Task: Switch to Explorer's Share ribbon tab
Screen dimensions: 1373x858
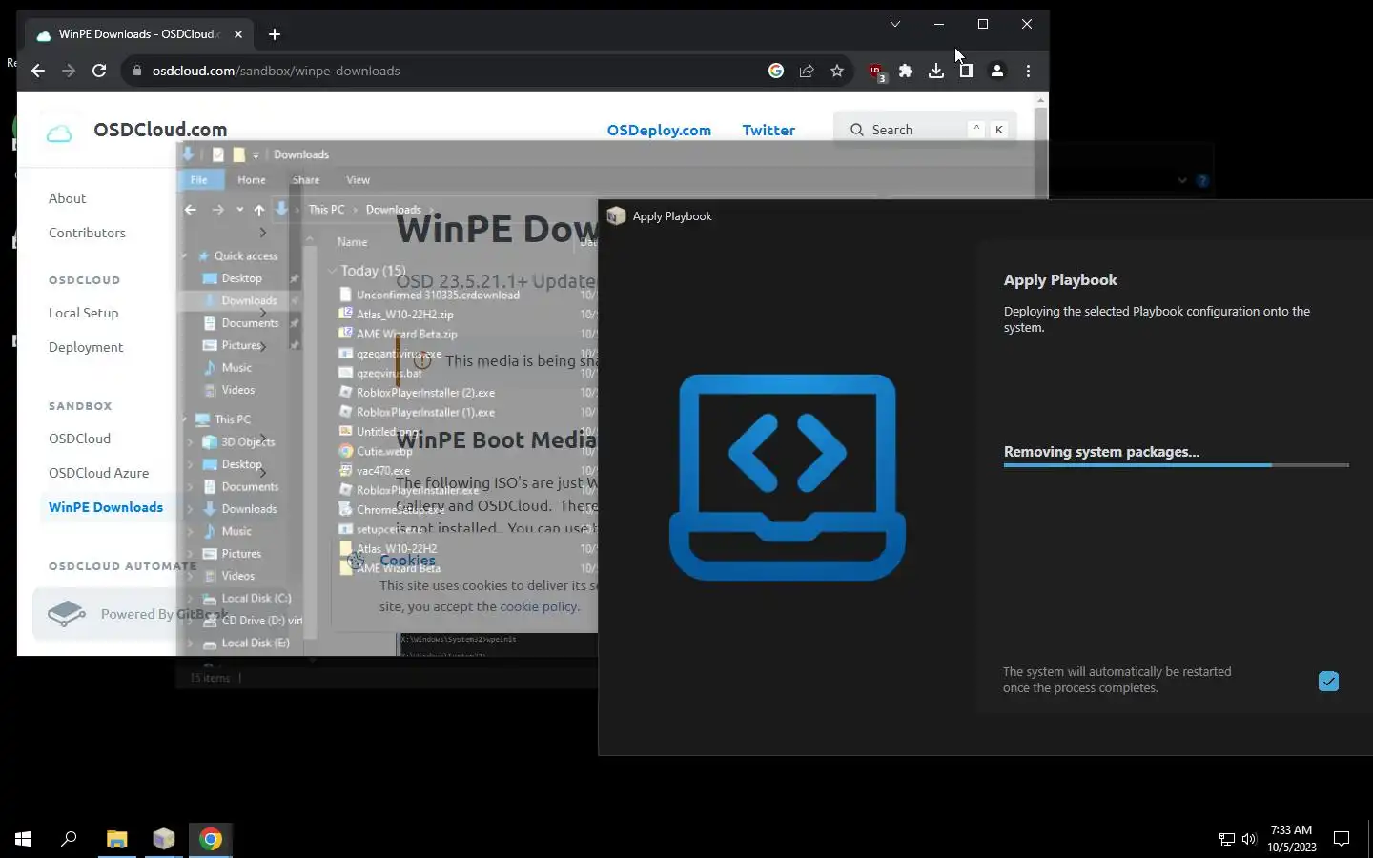Action: point(306,179)
